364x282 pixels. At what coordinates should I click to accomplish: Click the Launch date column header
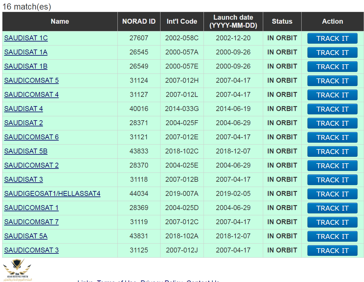click(233, 21)
